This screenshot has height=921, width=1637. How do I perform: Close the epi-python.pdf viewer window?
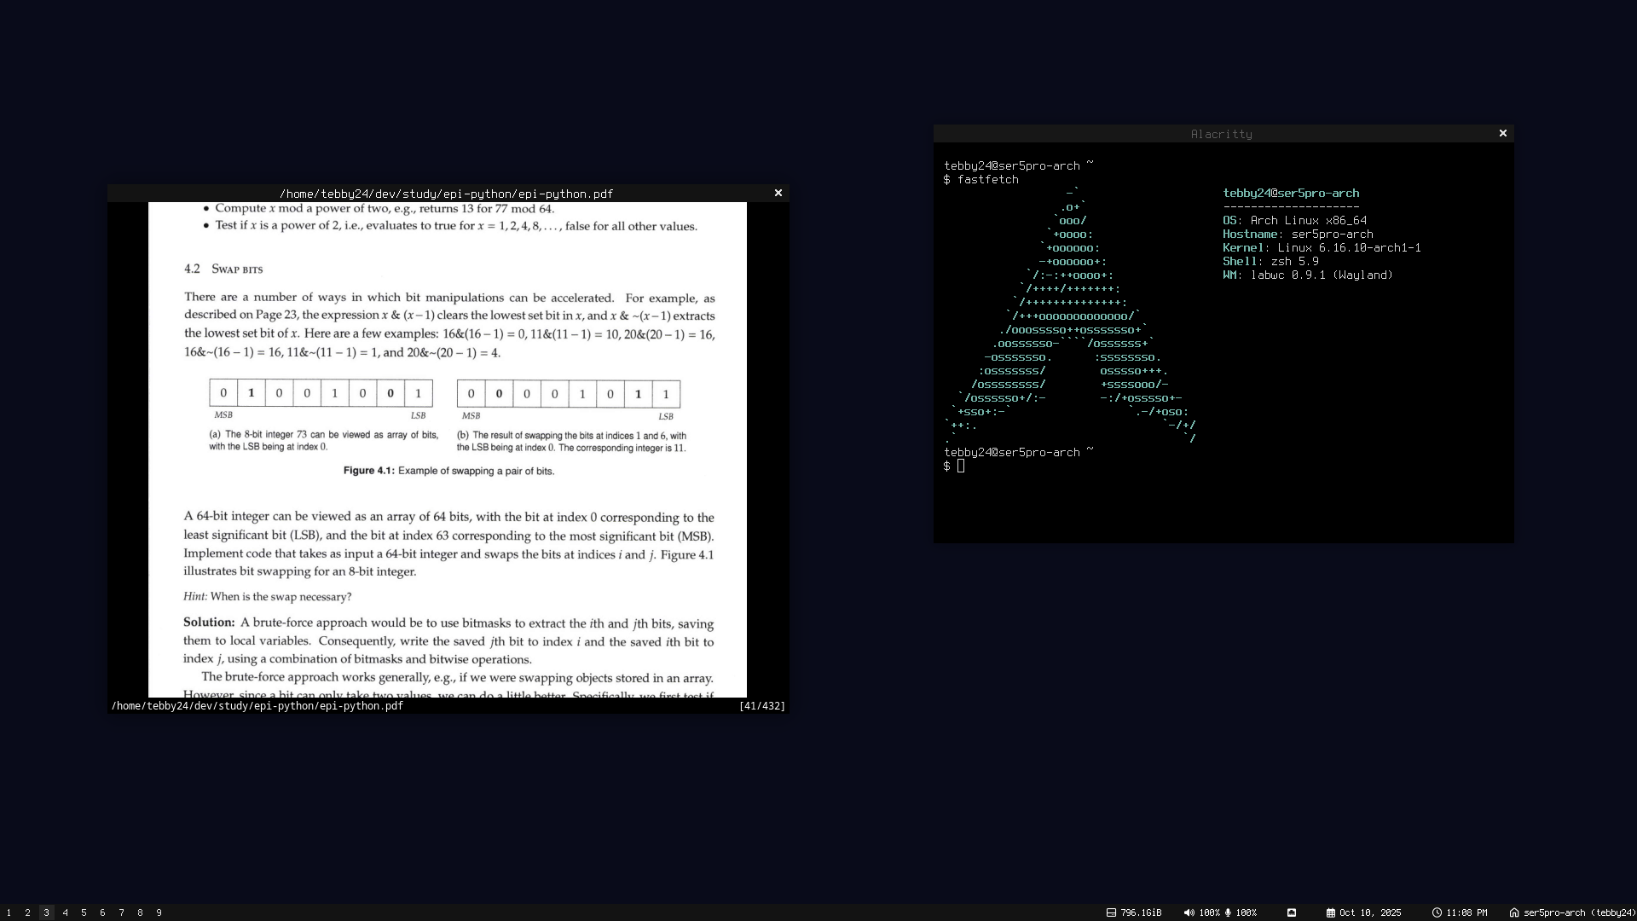coord(778,194)
